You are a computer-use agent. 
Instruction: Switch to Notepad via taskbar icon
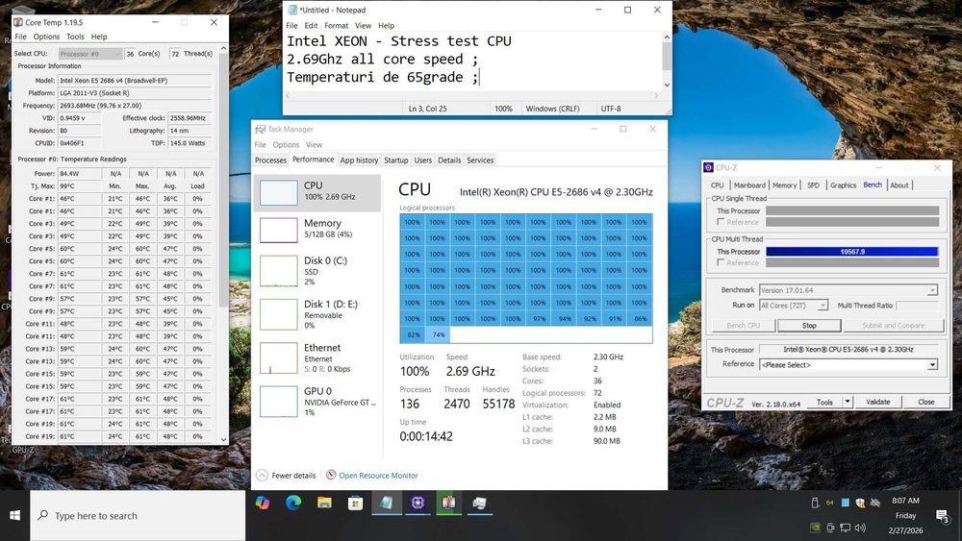pos(387,504)
